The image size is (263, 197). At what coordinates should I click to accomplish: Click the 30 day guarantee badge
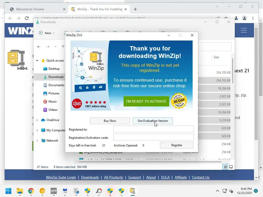point(179,101)
